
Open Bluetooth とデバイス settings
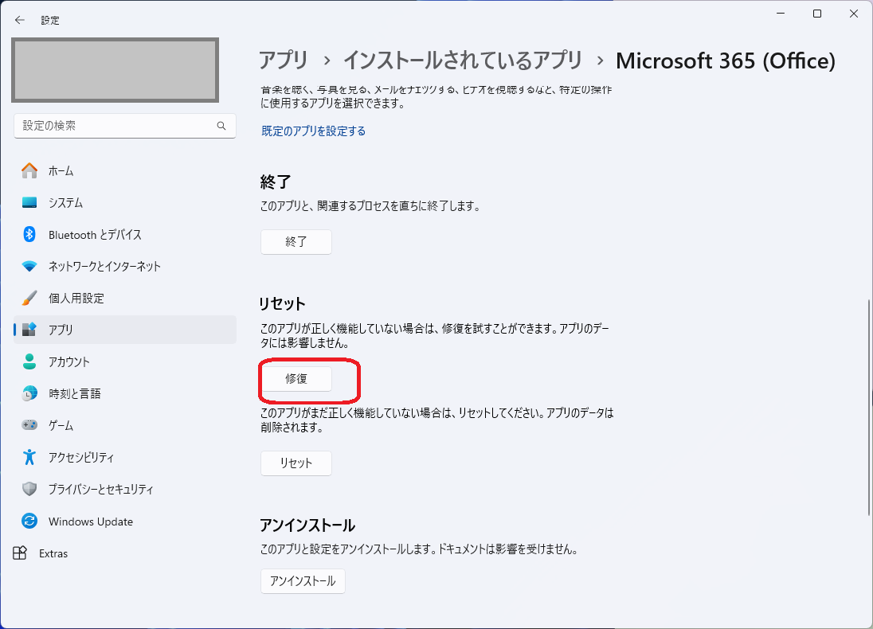tap(125, 234)
